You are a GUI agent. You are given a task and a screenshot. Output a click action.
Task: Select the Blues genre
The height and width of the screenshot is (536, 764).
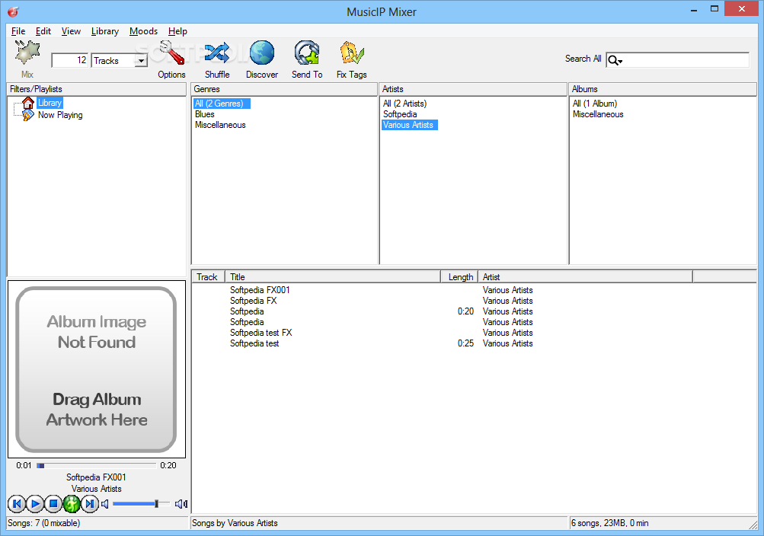click(205, 114)
